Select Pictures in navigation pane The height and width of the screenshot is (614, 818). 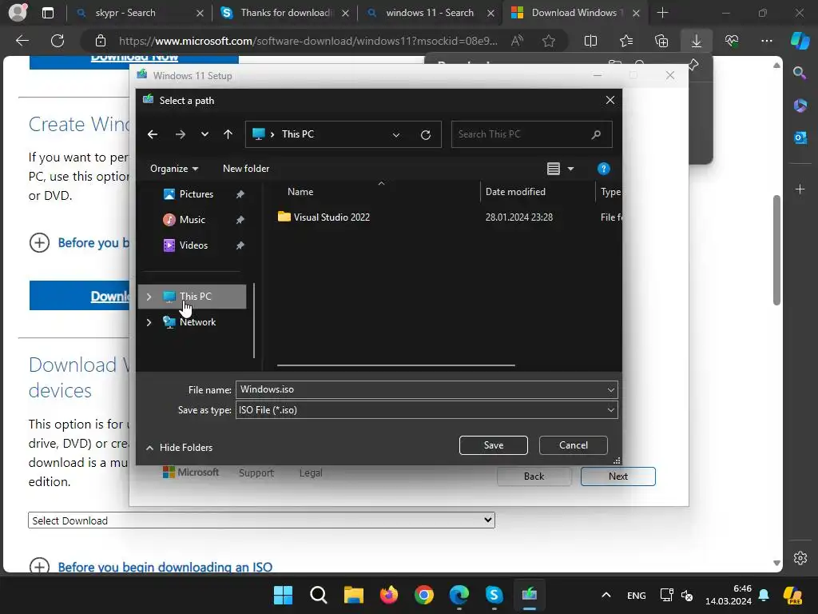[197, 194]
